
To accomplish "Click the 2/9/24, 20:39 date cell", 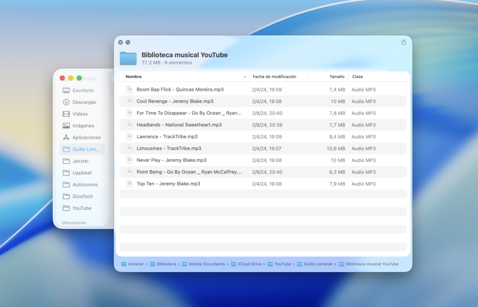I will 267,125.
